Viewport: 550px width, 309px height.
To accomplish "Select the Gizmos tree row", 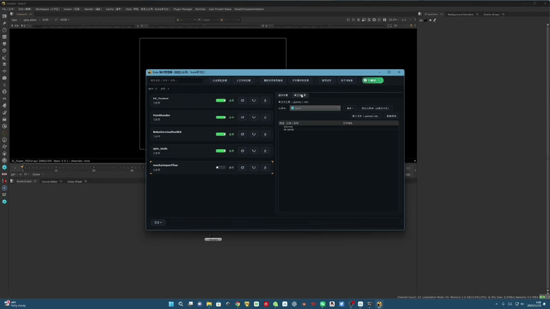I will [x=288, y=127].
